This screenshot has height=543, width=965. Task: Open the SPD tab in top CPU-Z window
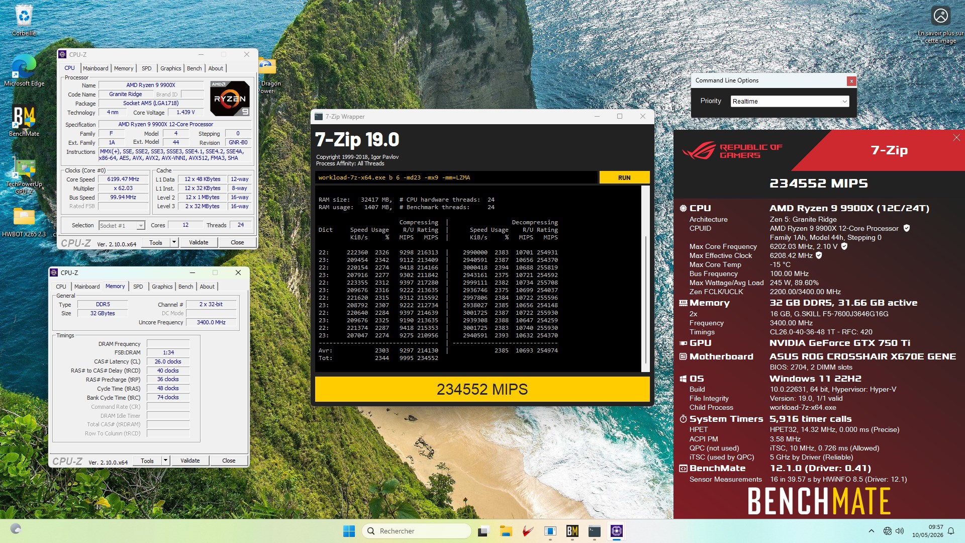pos(146,68)
